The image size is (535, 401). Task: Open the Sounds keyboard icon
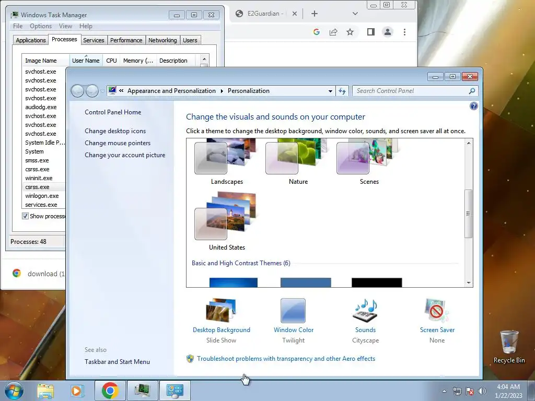pos(365,311)
